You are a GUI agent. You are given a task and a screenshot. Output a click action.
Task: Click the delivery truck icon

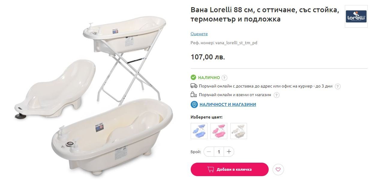(x=194, y=86)
